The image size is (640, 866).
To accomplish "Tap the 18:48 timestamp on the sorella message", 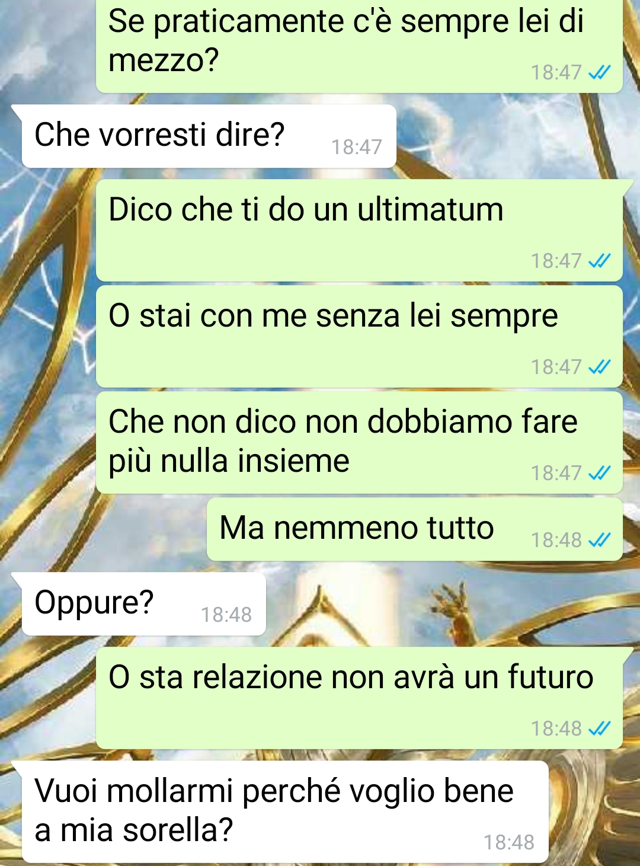I will click(509, 842).
